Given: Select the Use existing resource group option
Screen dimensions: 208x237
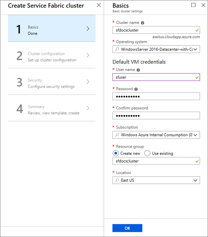Looking at the screenshot, I should tap(147, 153).
